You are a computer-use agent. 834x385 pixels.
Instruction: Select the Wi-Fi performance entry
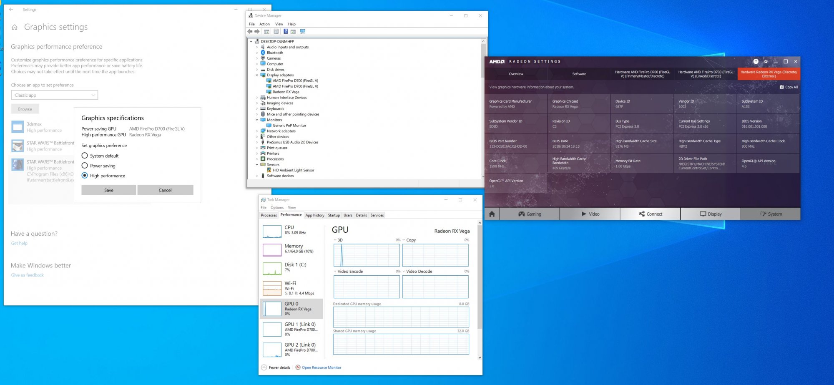(291, 288)
